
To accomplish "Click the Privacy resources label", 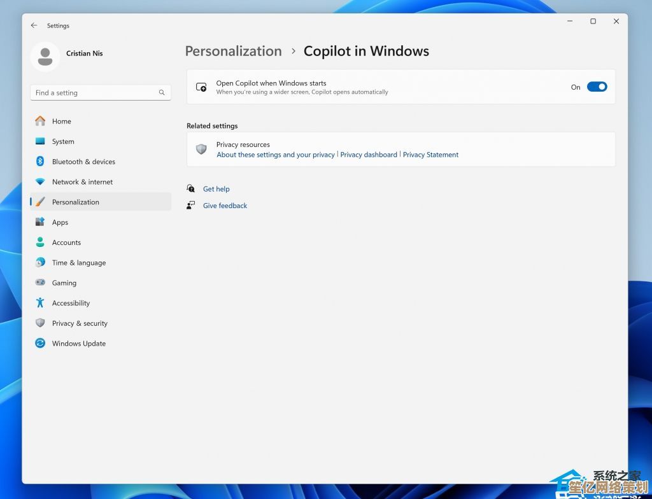I will tap(243, 144).
